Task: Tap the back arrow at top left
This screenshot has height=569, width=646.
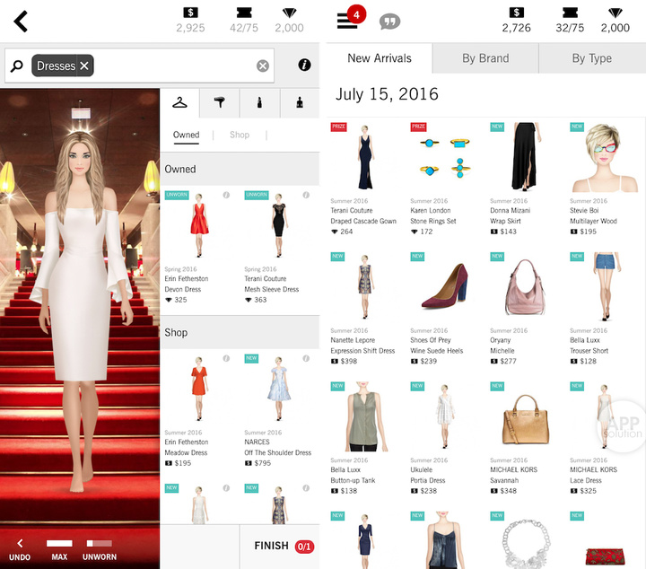Action: point(21,22)
